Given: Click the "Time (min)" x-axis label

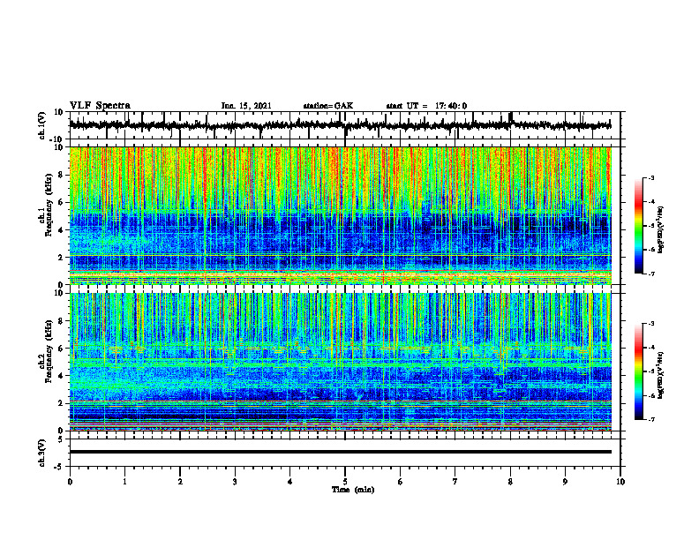Looking at the screenshot, I should tap(353, 490).
